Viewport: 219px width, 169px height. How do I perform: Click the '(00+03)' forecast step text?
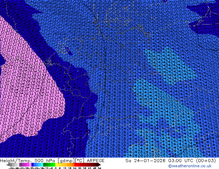click(206, 161)
